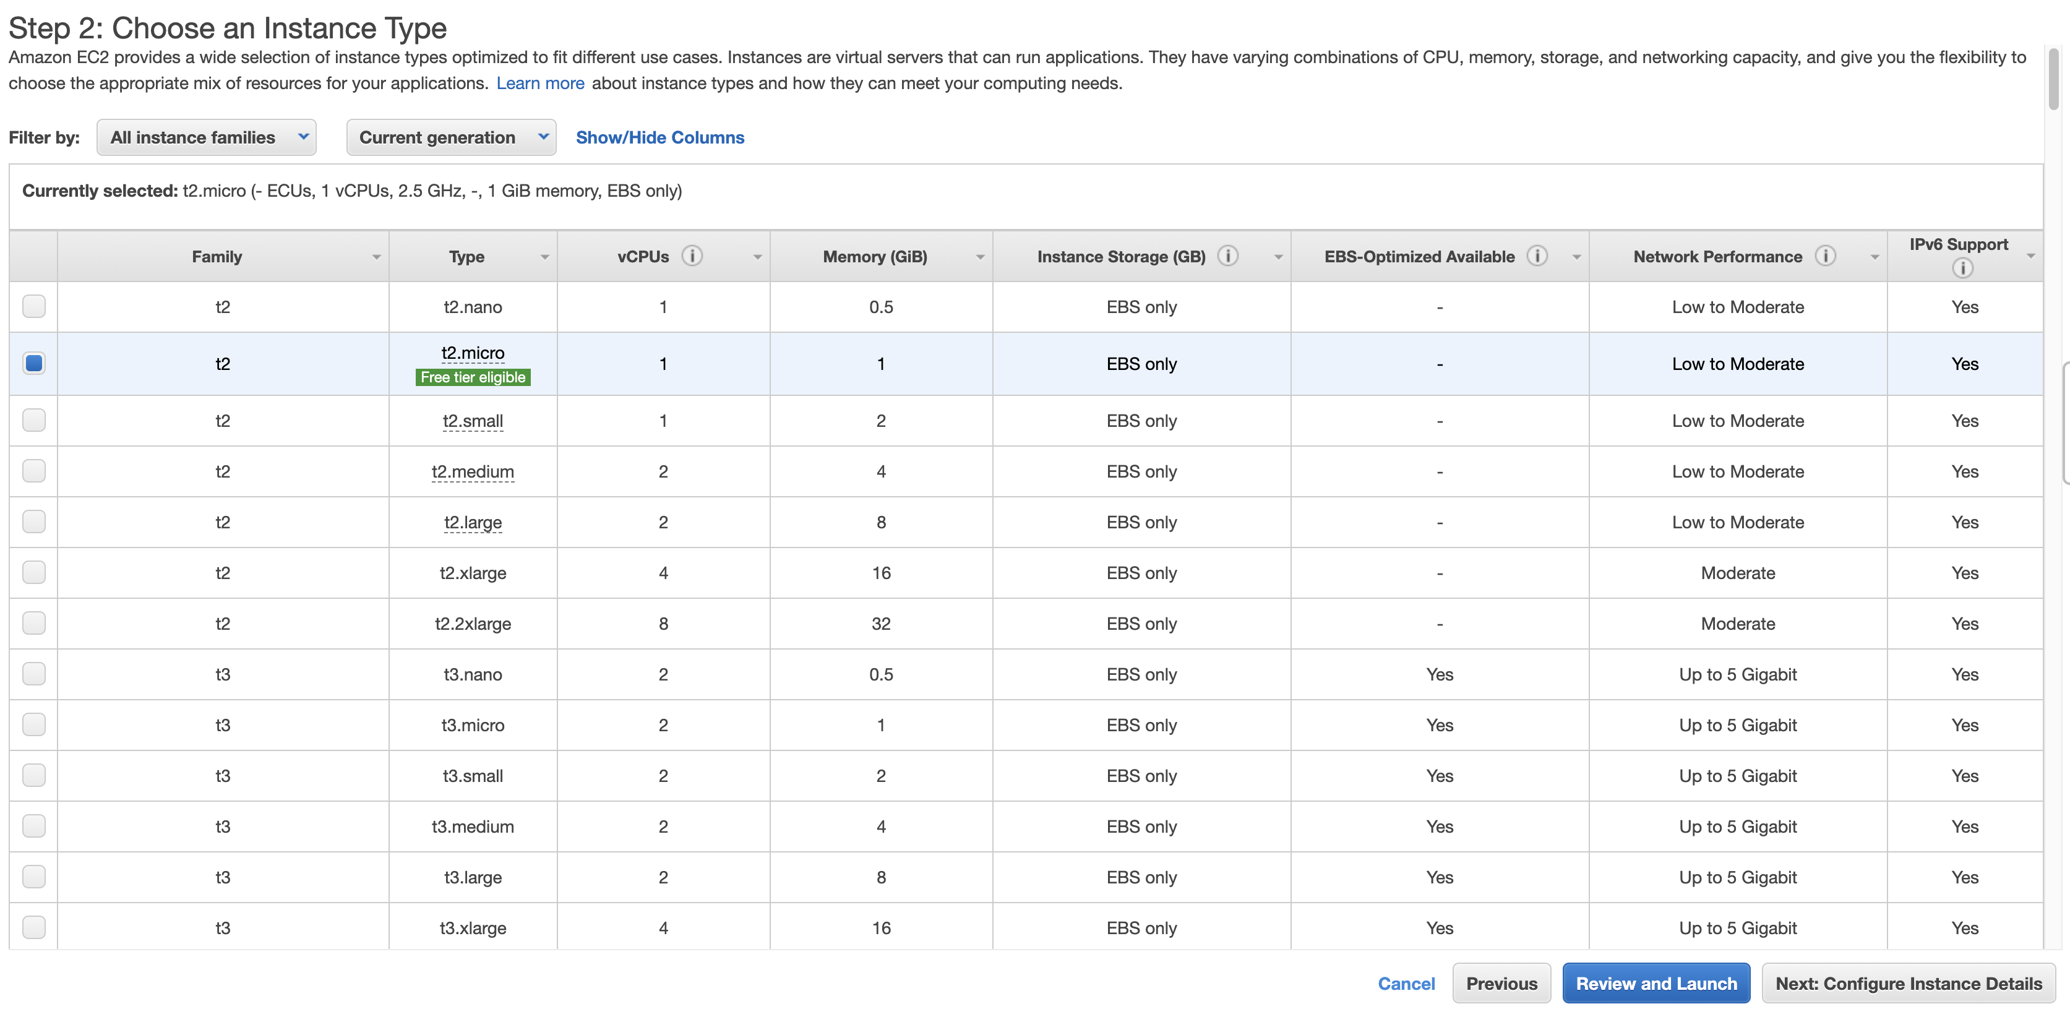This screenshot has width=2070, height=1022.
Task: Click the vCPUs column sort arrow
Action: point(757,257)
